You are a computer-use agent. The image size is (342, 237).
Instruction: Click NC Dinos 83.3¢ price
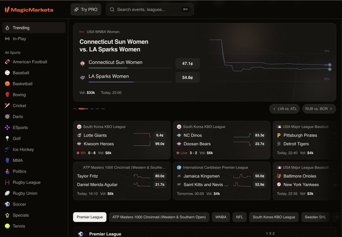coord(260,135)
